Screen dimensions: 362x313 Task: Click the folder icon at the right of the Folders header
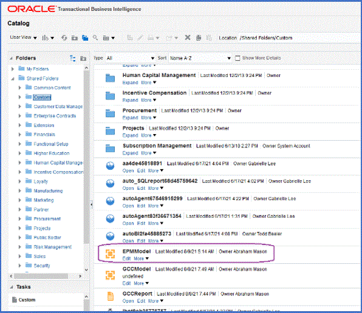83,59
